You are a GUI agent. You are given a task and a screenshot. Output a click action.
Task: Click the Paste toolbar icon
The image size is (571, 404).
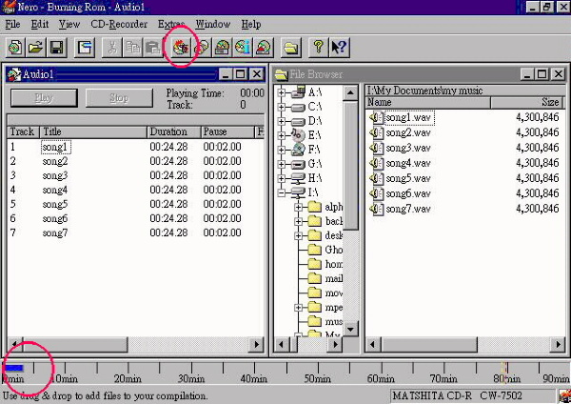(x=153, y=48)
